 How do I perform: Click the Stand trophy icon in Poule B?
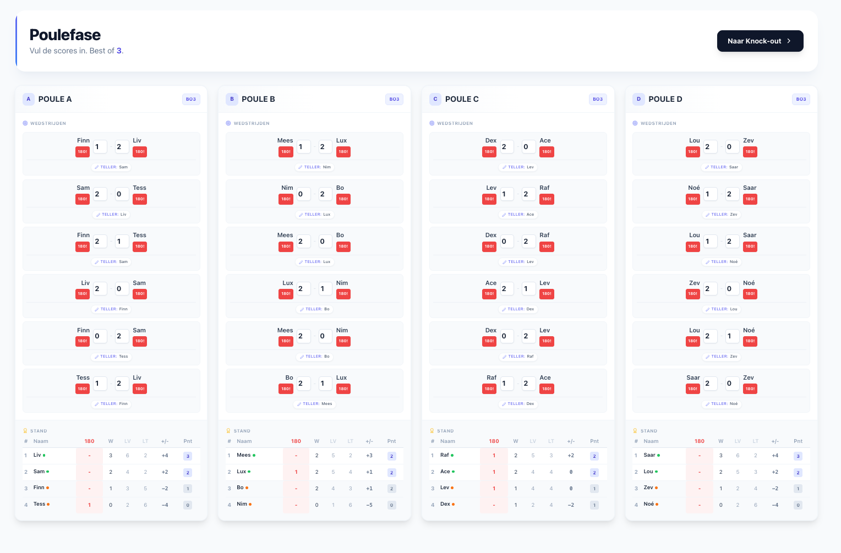pos(228,431)
